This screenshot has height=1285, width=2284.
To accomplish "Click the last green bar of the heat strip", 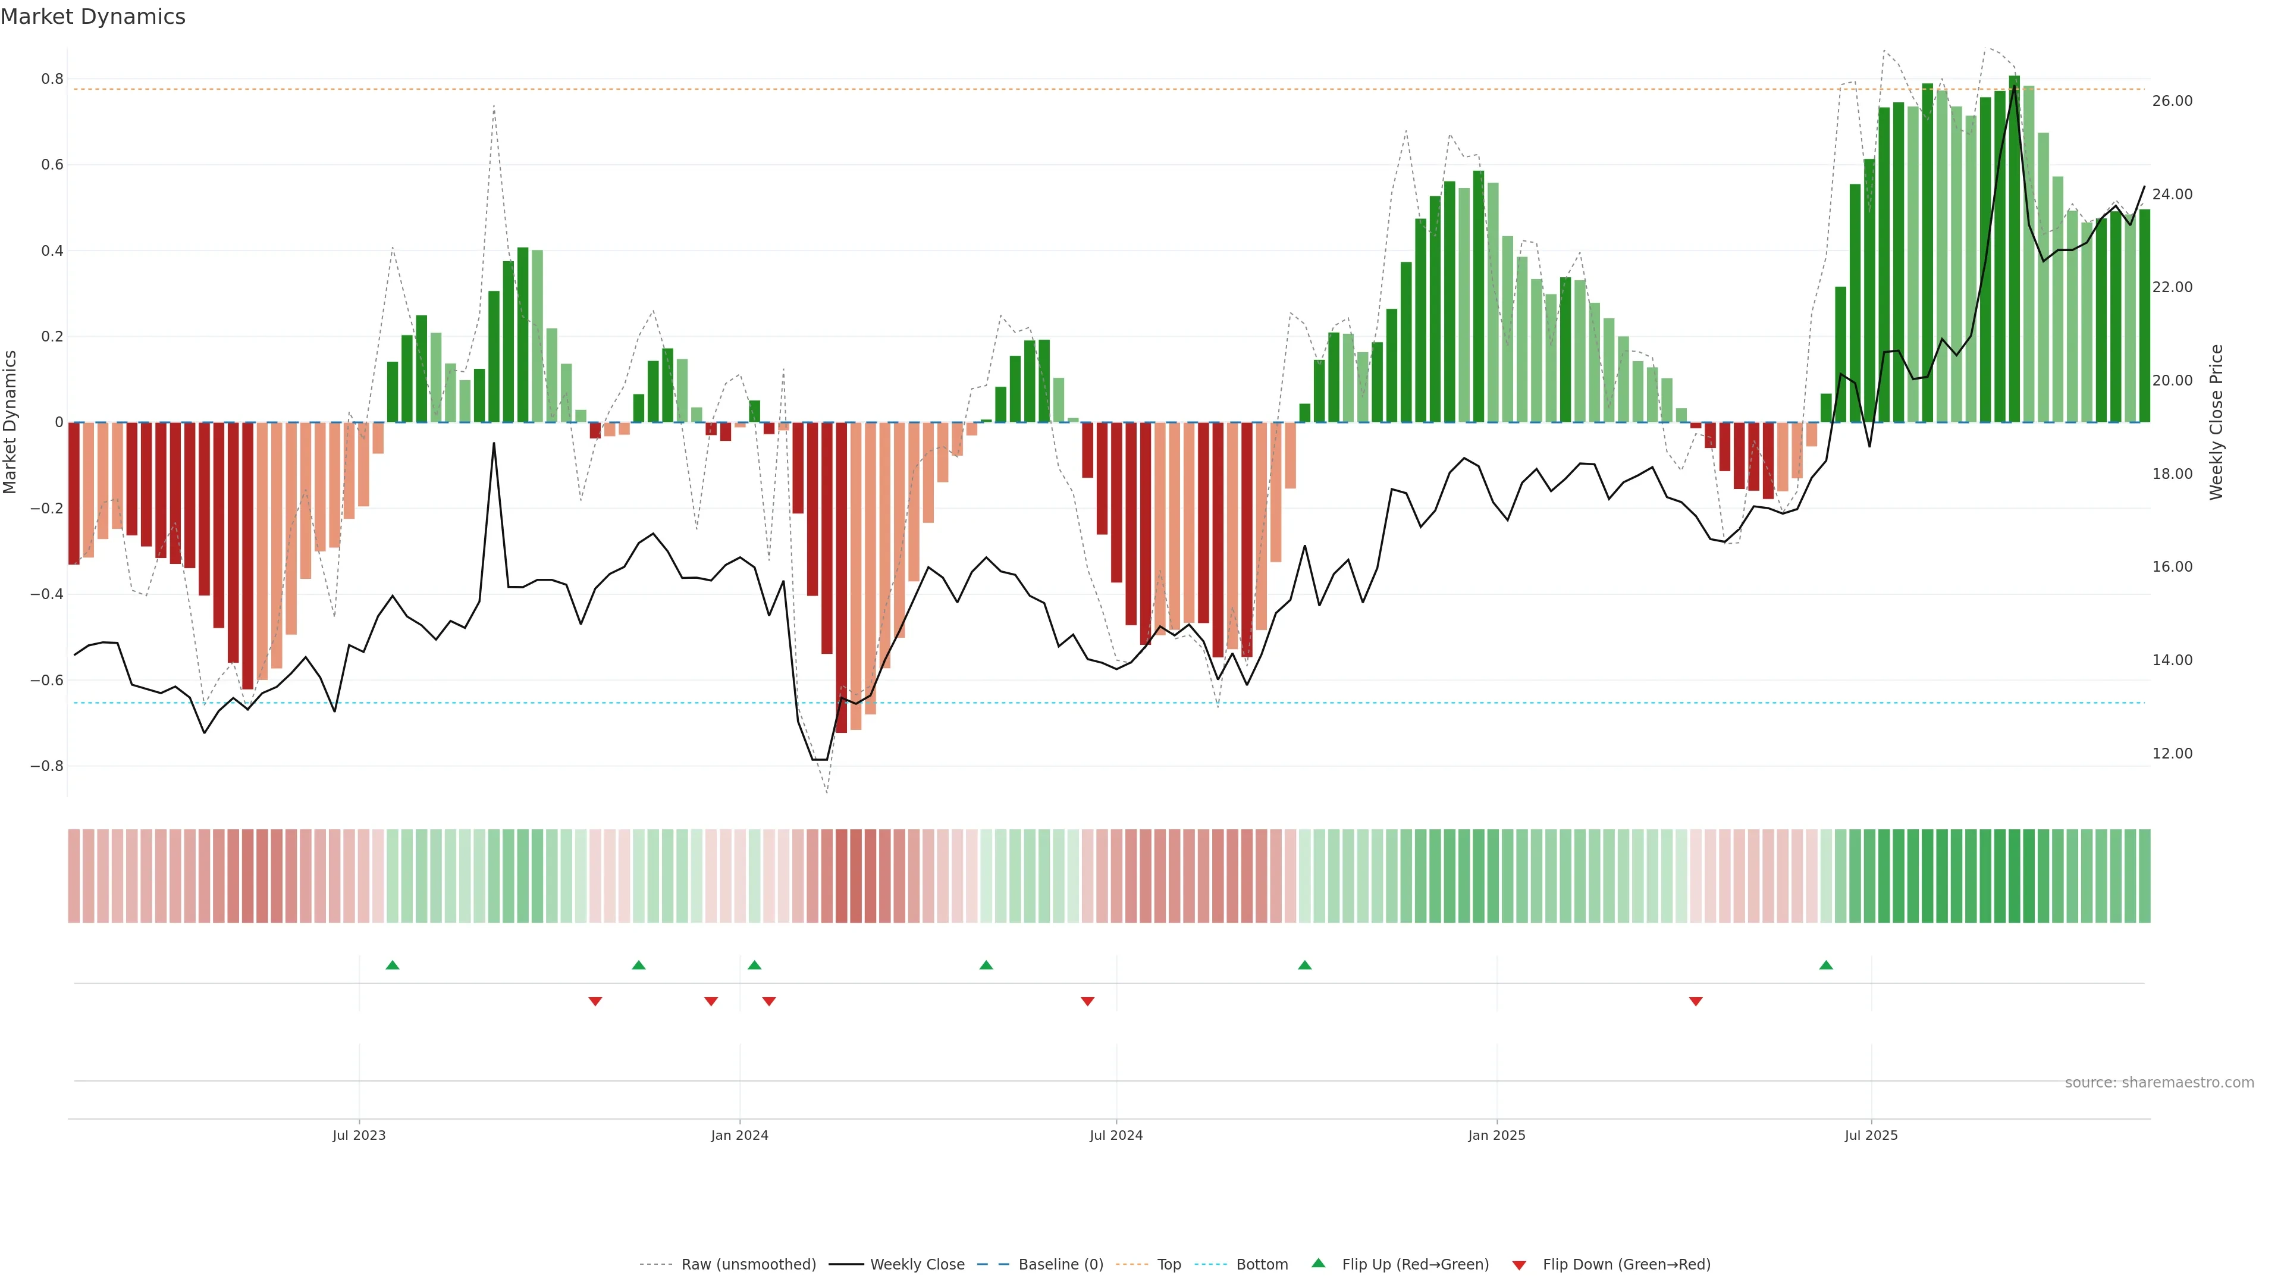I will (2144, 875).
